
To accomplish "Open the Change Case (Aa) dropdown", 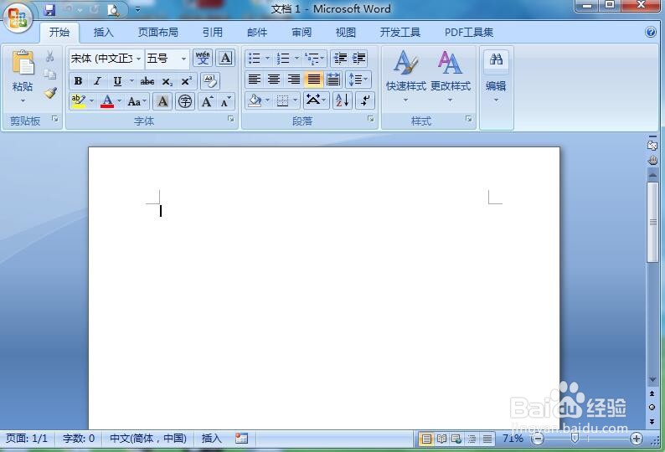I will pyautogui.click(x=137, y=101).
